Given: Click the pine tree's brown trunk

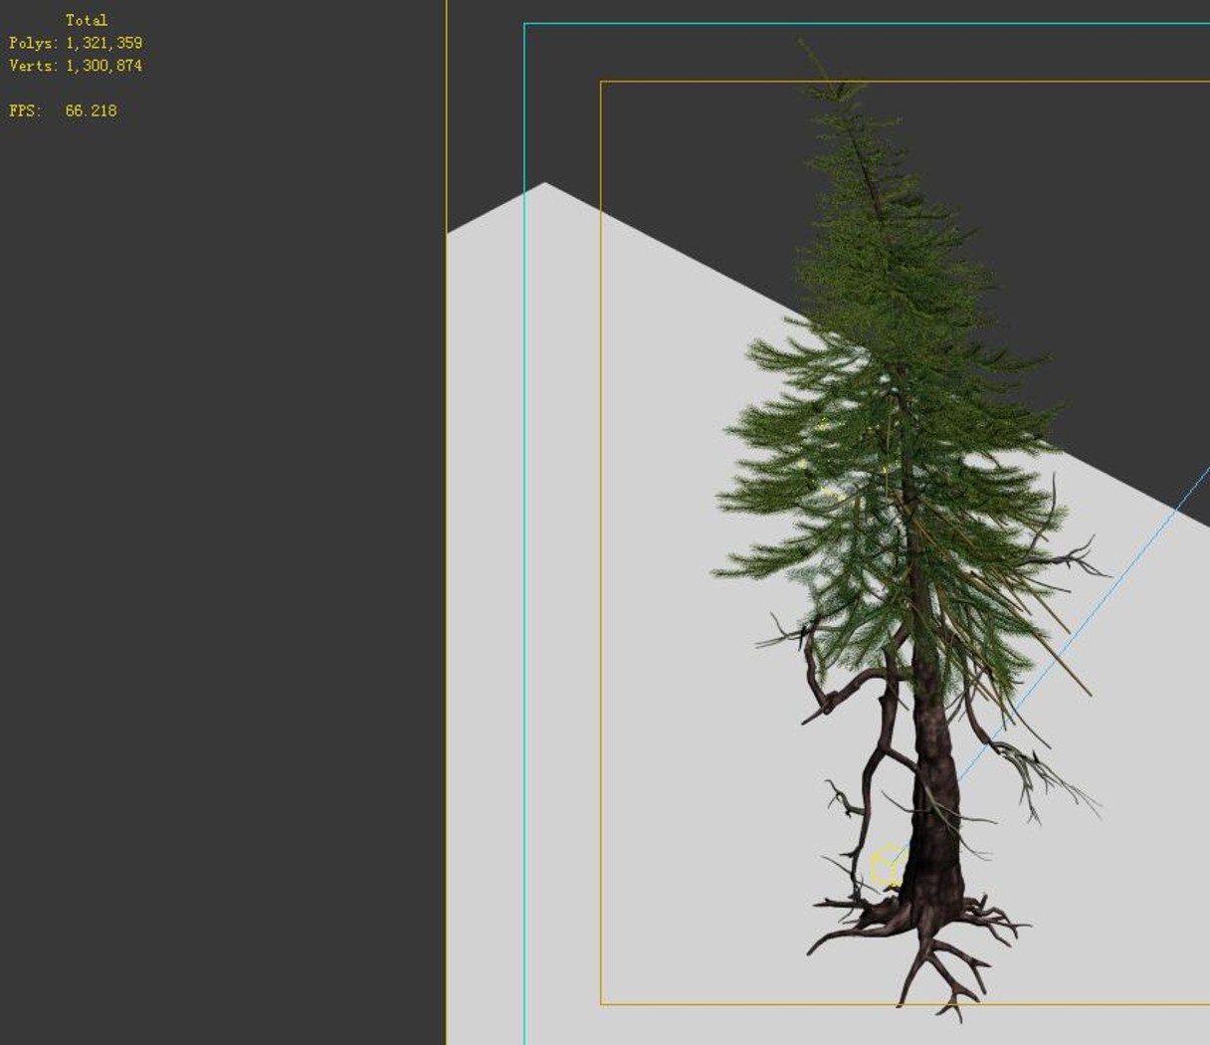Looking at the screenshot, I should [935, 796].
